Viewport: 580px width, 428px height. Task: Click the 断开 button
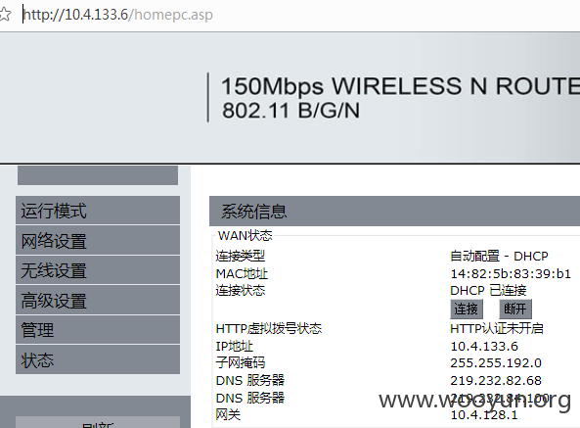pos(515,309)
